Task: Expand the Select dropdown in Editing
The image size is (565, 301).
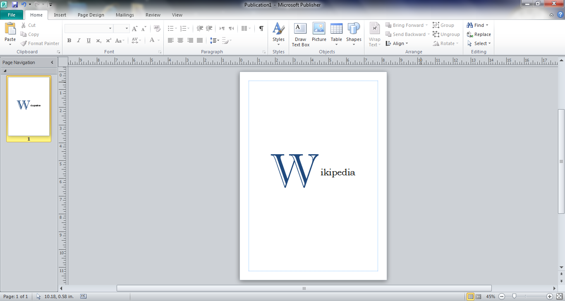Action: pyautogui.click(x=480, y=43)
